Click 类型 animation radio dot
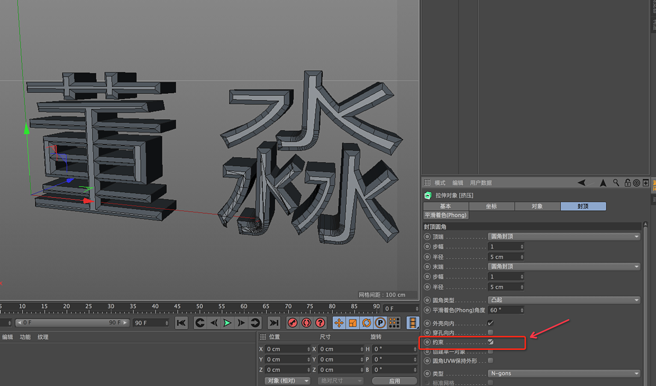This screenshot has width=656, height=386. tap(427, 373)
